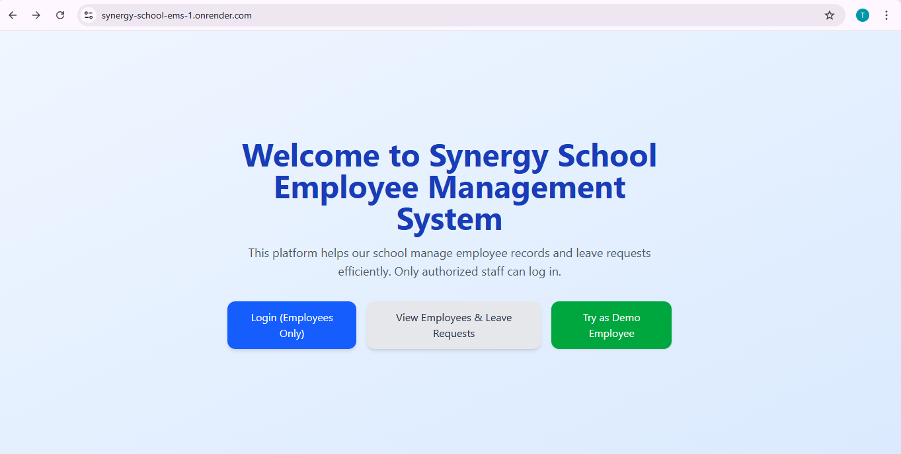
Task: Click the word Synergy in the heading
Action: pyautogui.click(x=489, y=157)
